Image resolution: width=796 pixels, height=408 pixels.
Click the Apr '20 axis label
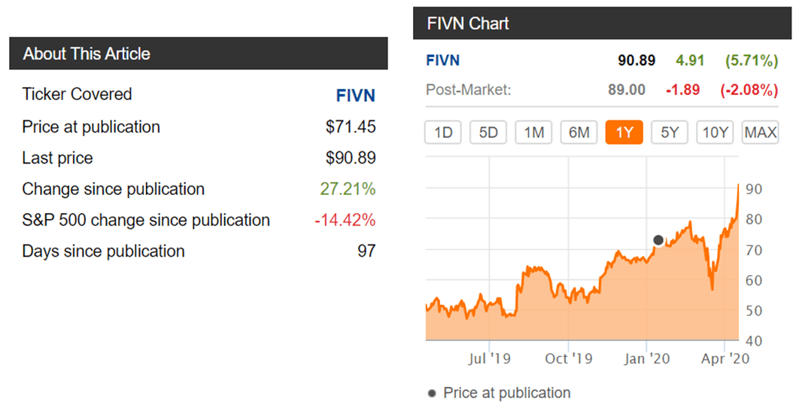tap(725, 359)
